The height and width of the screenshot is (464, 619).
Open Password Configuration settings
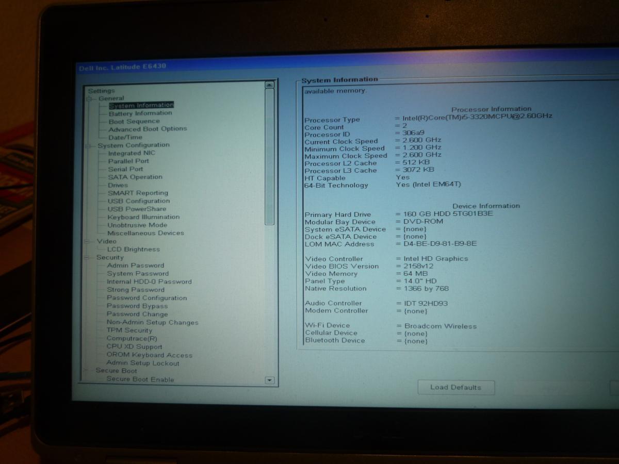point(147,298)
